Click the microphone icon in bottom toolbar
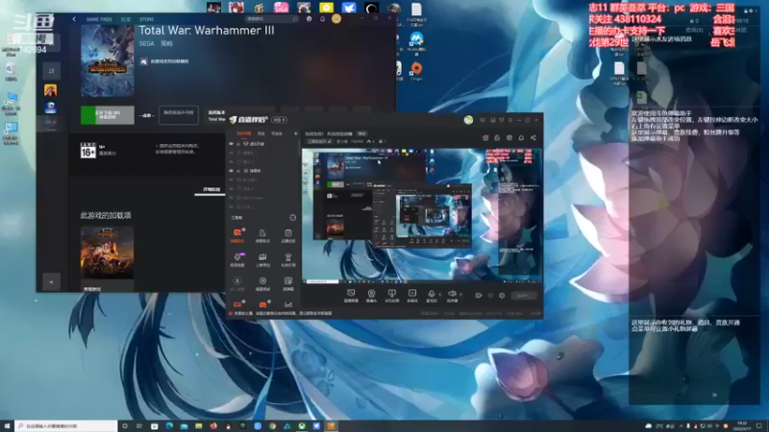Screen dimensions: 769x432 (x=431, y=295)
